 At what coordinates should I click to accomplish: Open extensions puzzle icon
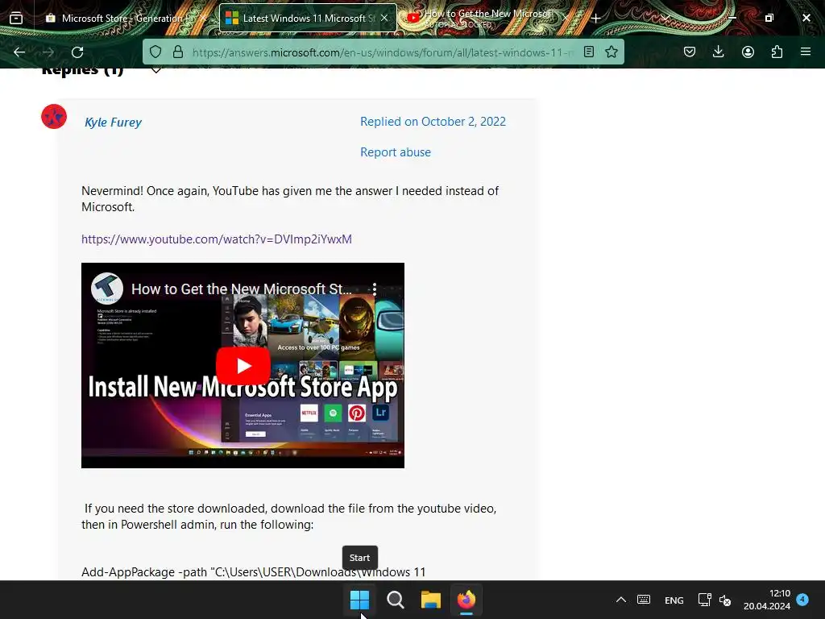777,52
